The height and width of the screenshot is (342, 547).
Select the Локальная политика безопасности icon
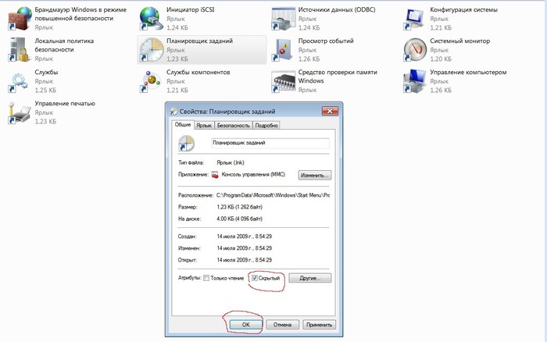(19, 50)
